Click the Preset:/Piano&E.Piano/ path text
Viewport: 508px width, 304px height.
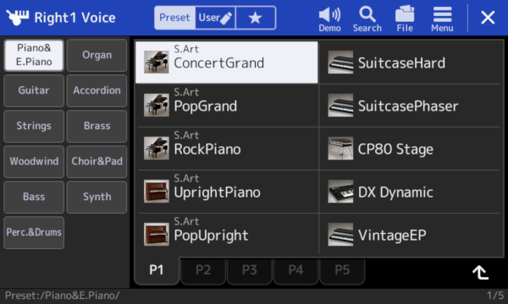(x=62, y=296)
